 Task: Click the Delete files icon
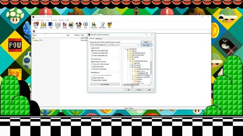click(65, 25)
